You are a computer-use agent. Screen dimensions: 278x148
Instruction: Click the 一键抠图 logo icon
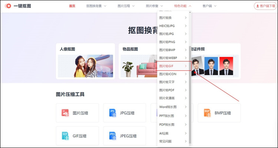(8, 6)
